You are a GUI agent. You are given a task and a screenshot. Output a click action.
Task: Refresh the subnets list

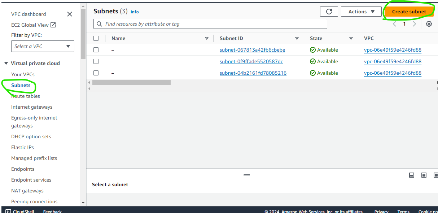[329, 12]
